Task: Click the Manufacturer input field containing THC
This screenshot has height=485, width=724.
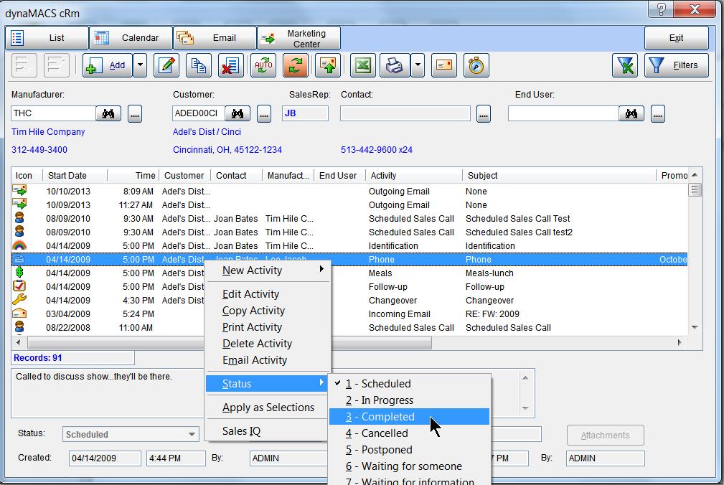Action: 53,113
